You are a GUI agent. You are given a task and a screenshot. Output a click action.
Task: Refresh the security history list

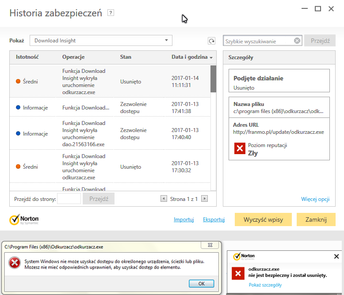click(x=211, y=41)
